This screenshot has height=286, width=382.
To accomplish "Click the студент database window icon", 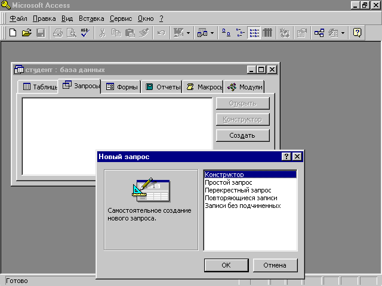I will pyautogui.click(x=19, y=70).
